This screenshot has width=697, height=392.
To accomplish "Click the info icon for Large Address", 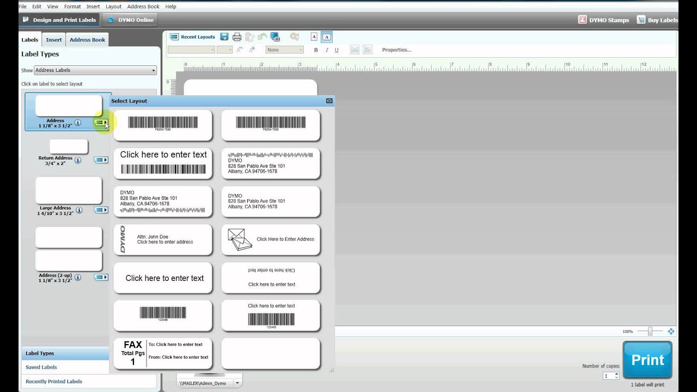I will [79, 210].
